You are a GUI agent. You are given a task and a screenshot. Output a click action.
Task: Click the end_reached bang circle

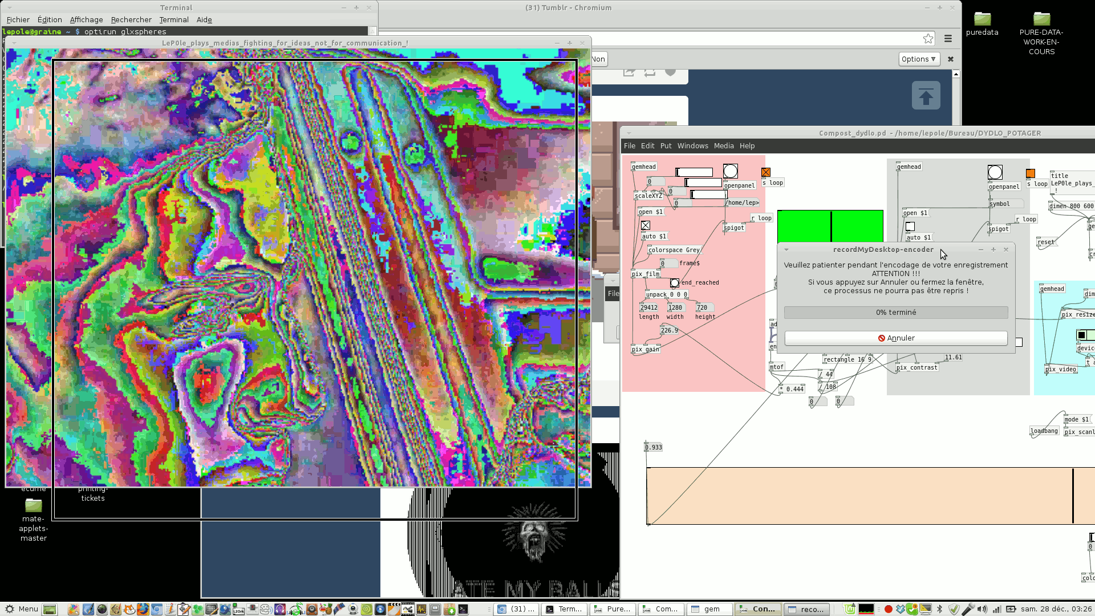click(x=675, y=283)
